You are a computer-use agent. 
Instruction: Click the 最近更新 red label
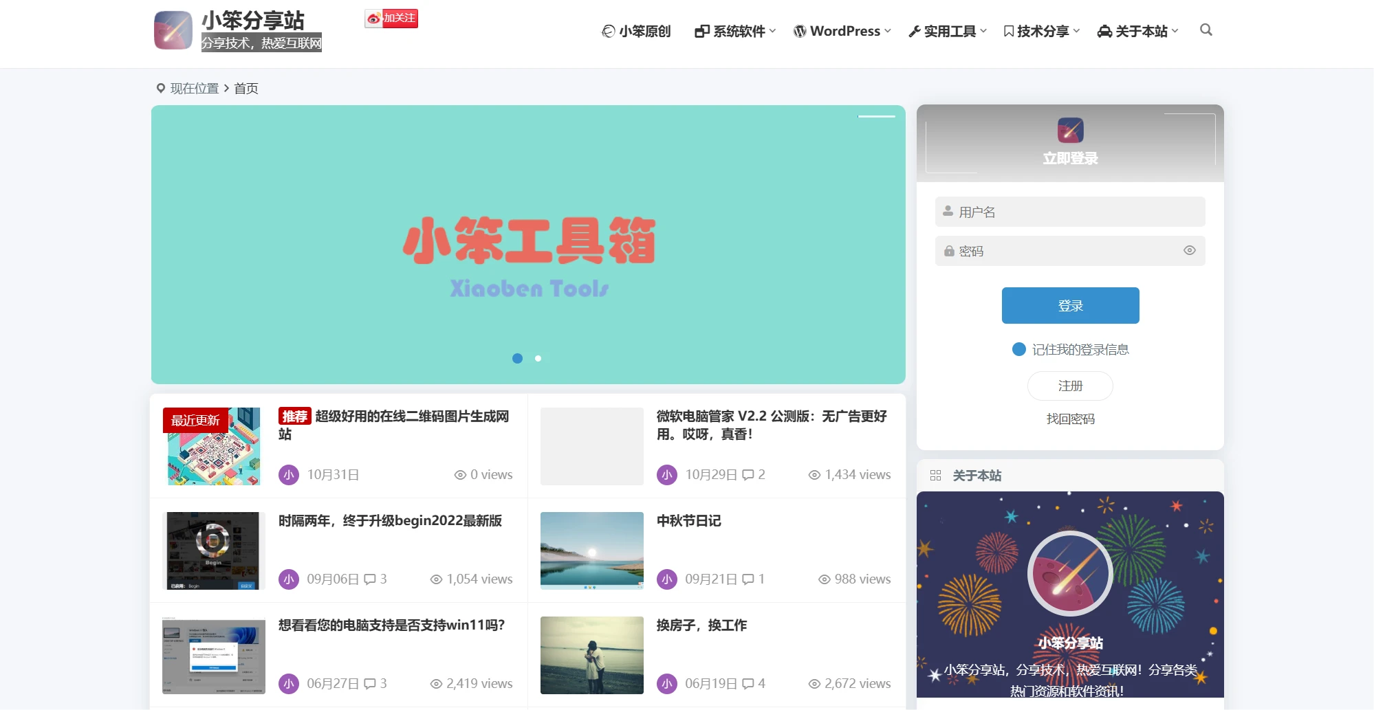click(195, 420)
